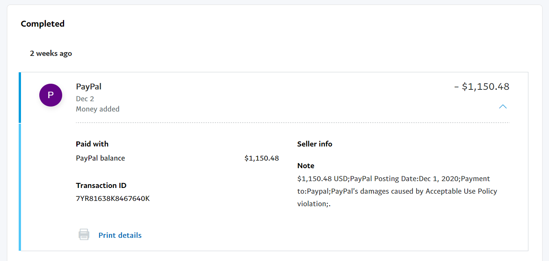This screenshot has height=261, width=549.
Task: Click the dotted divider under the transaction header
Action: (292, 123)
